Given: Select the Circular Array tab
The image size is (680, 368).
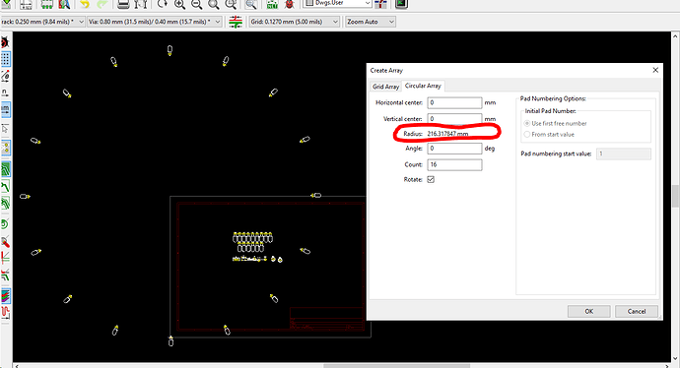Looking at the screenshot, I should 423,86.
